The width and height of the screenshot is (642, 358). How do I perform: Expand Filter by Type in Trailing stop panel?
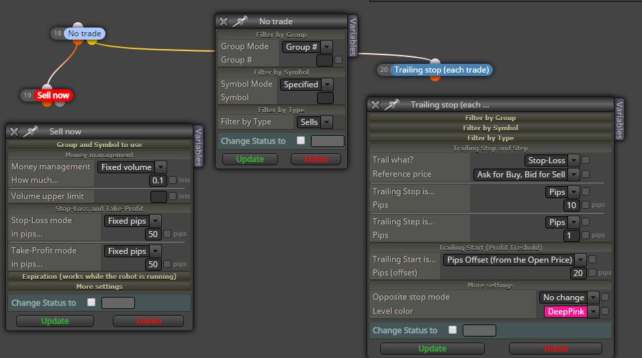[490, 138]
